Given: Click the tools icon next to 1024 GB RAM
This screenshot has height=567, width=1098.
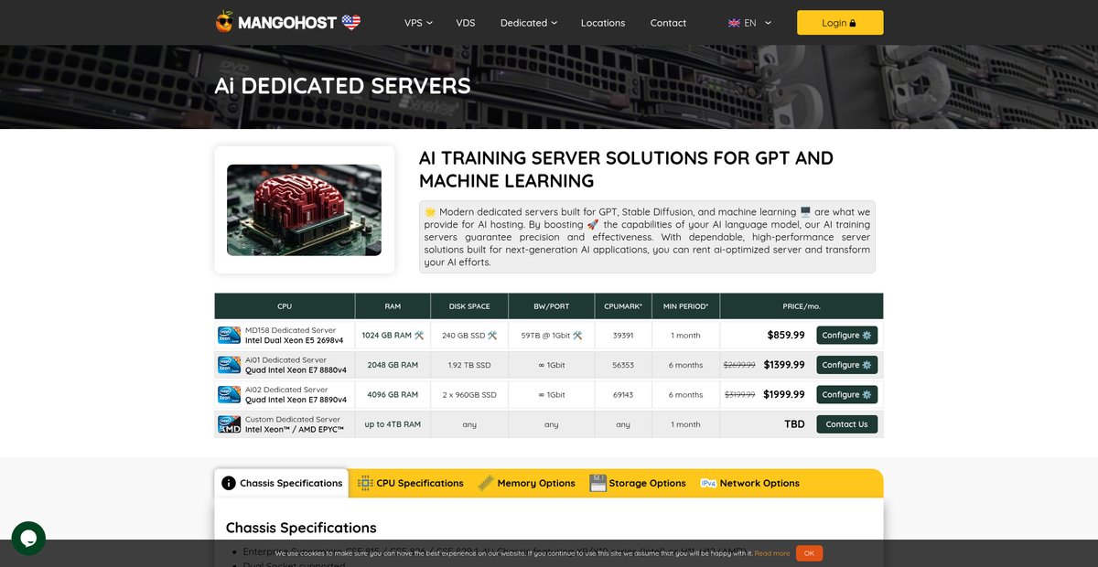Looking at the screenshot, I should point(419,336).
